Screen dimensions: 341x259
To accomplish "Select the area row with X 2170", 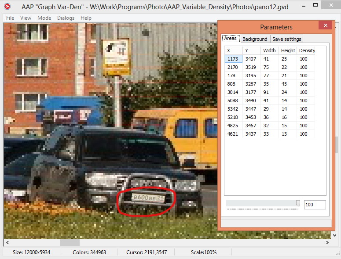I will 270,67.
